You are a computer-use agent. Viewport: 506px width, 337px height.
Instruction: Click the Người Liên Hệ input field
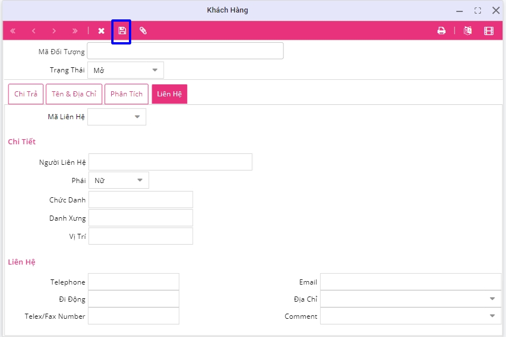point(170,162)
